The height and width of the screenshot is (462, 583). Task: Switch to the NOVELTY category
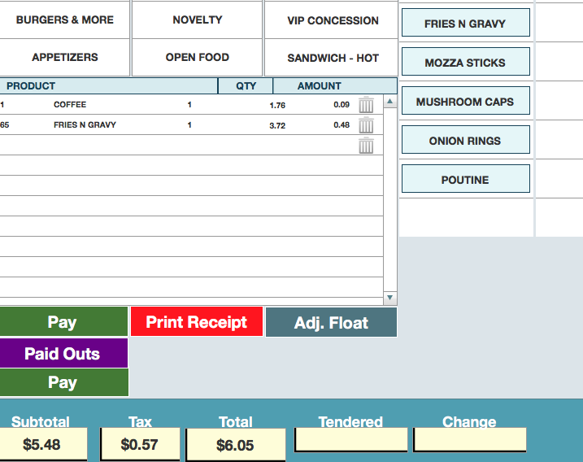[198, 20]
